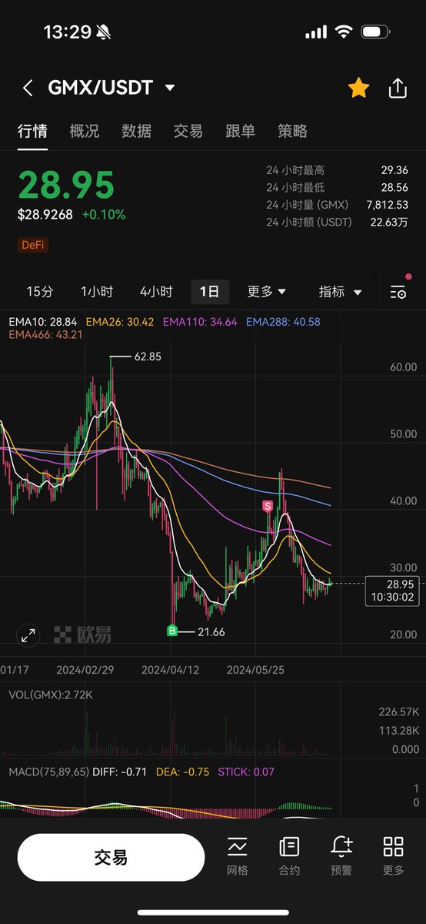
Task: Tap the STICK: 0.07 value
Action: (246, 772)
